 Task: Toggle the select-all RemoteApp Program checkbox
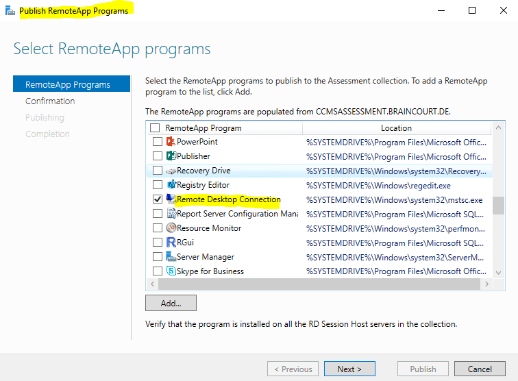pyautogui.click(x=155, y=128)
